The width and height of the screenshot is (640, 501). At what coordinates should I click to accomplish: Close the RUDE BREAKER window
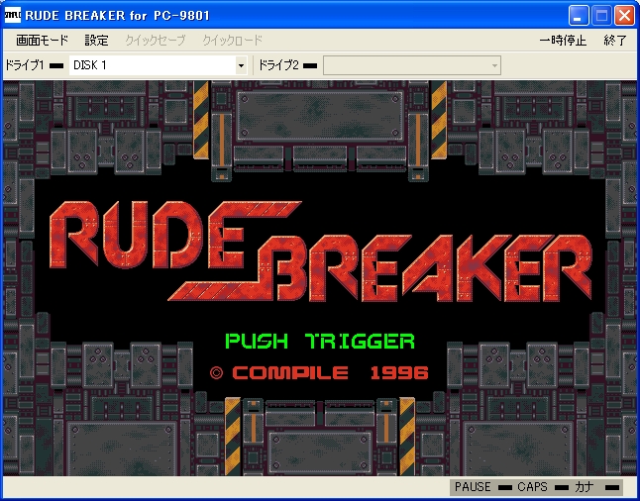(625, 16)
